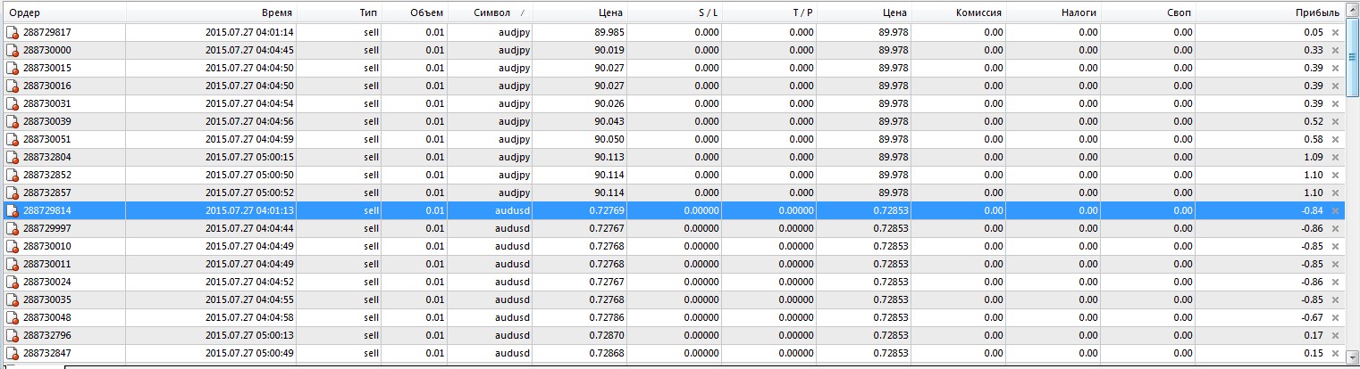Click the open price 90.113

[609, 157]
